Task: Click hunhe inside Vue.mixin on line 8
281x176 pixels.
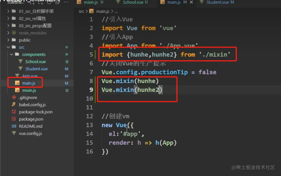Action: coord(146,81)
